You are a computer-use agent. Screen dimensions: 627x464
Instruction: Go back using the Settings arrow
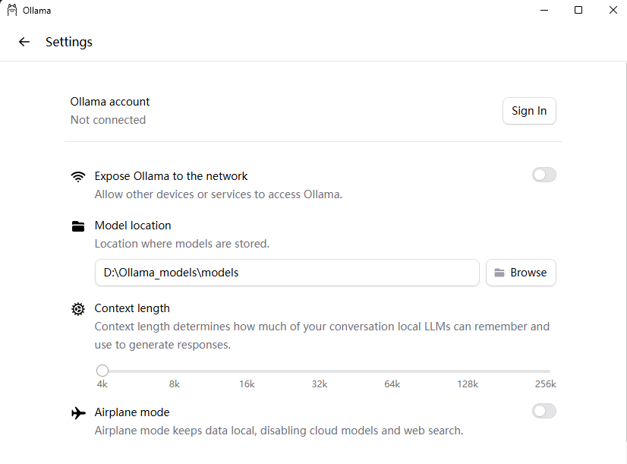click(x=24, y=42)
